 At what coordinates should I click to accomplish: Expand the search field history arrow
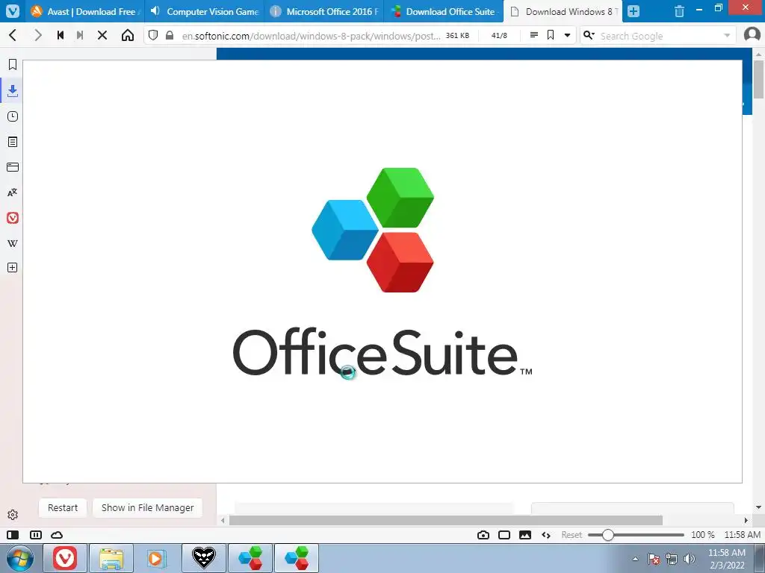(727, 36)
